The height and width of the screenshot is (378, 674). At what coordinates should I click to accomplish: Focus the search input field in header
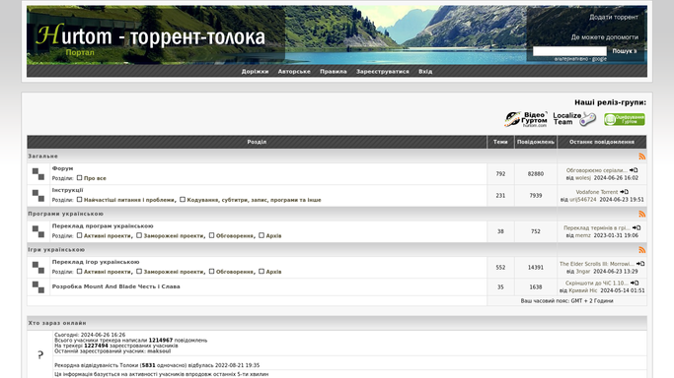coord(569,51)
